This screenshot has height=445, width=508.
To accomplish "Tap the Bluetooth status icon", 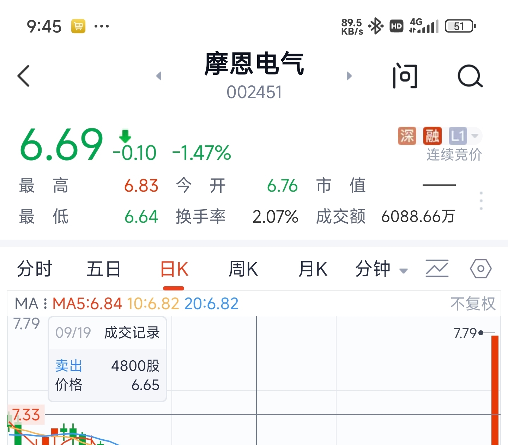I will tap(376, 26).
